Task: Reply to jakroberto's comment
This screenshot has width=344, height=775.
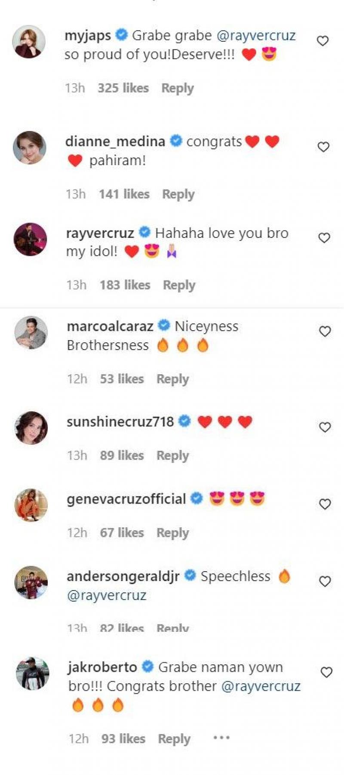Action: tap(174, 739)
